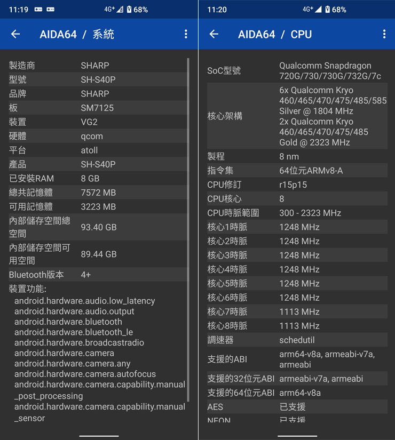This screenshot has width=395, height=440.
Task: Select the 製程 8 nm entry
Action: tap(296, 156)
